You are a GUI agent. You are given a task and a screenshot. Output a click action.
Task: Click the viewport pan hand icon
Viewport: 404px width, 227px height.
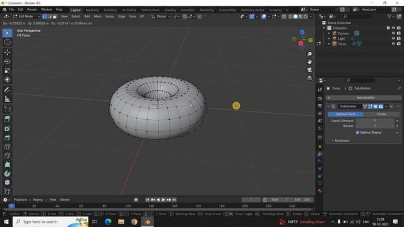coord(309,62)
